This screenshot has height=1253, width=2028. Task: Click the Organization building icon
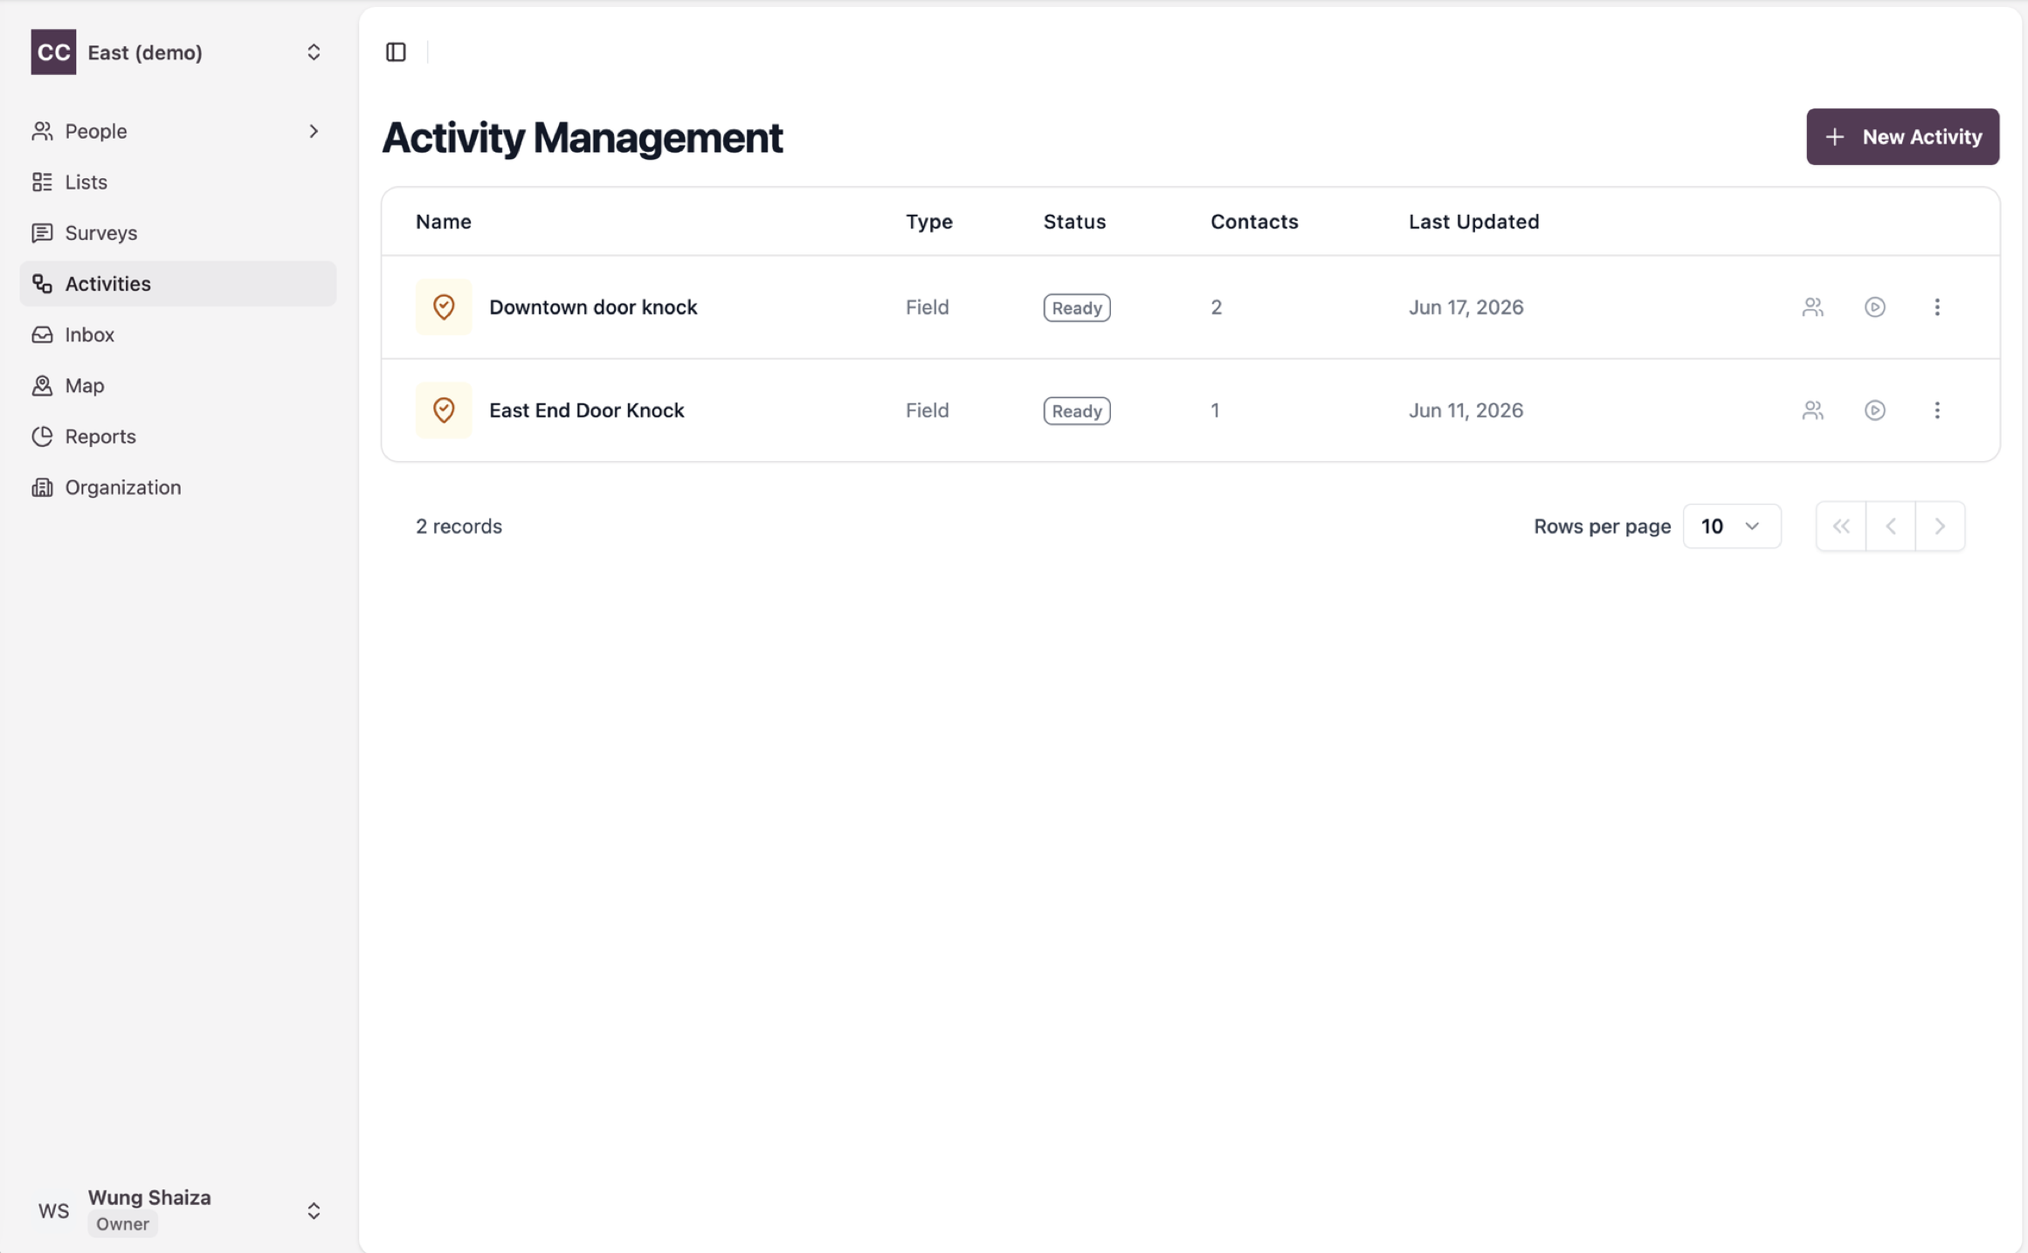tap(42, 487)
